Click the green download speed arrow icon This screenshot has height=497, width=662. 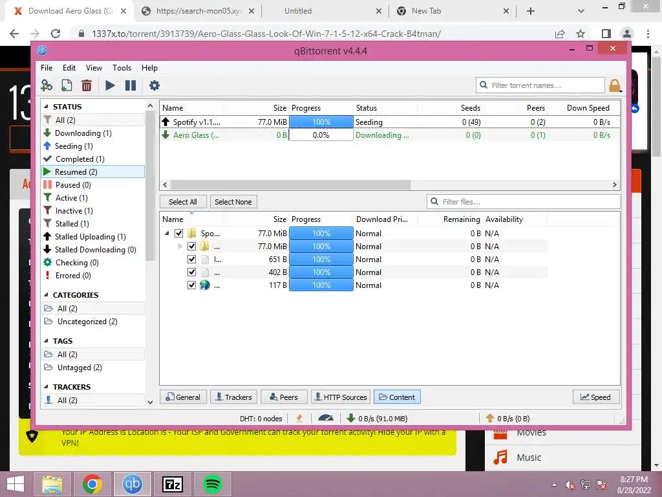pyautogui.click(x=350, y=419)
